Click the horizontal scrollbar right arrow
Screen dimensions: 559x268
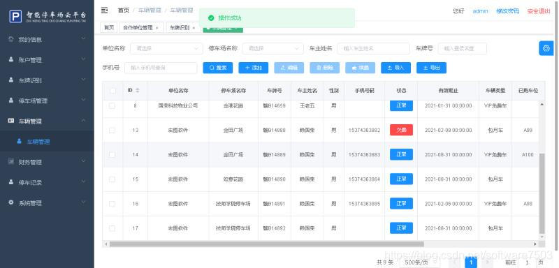point(535,244)
